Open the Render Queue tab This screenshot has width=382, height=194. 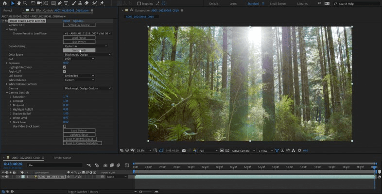click(x=62, y=158)
